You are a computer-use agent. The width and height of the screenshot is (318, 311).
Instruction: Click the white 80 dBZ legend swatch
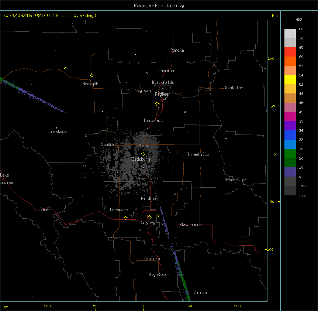point(290,34)
